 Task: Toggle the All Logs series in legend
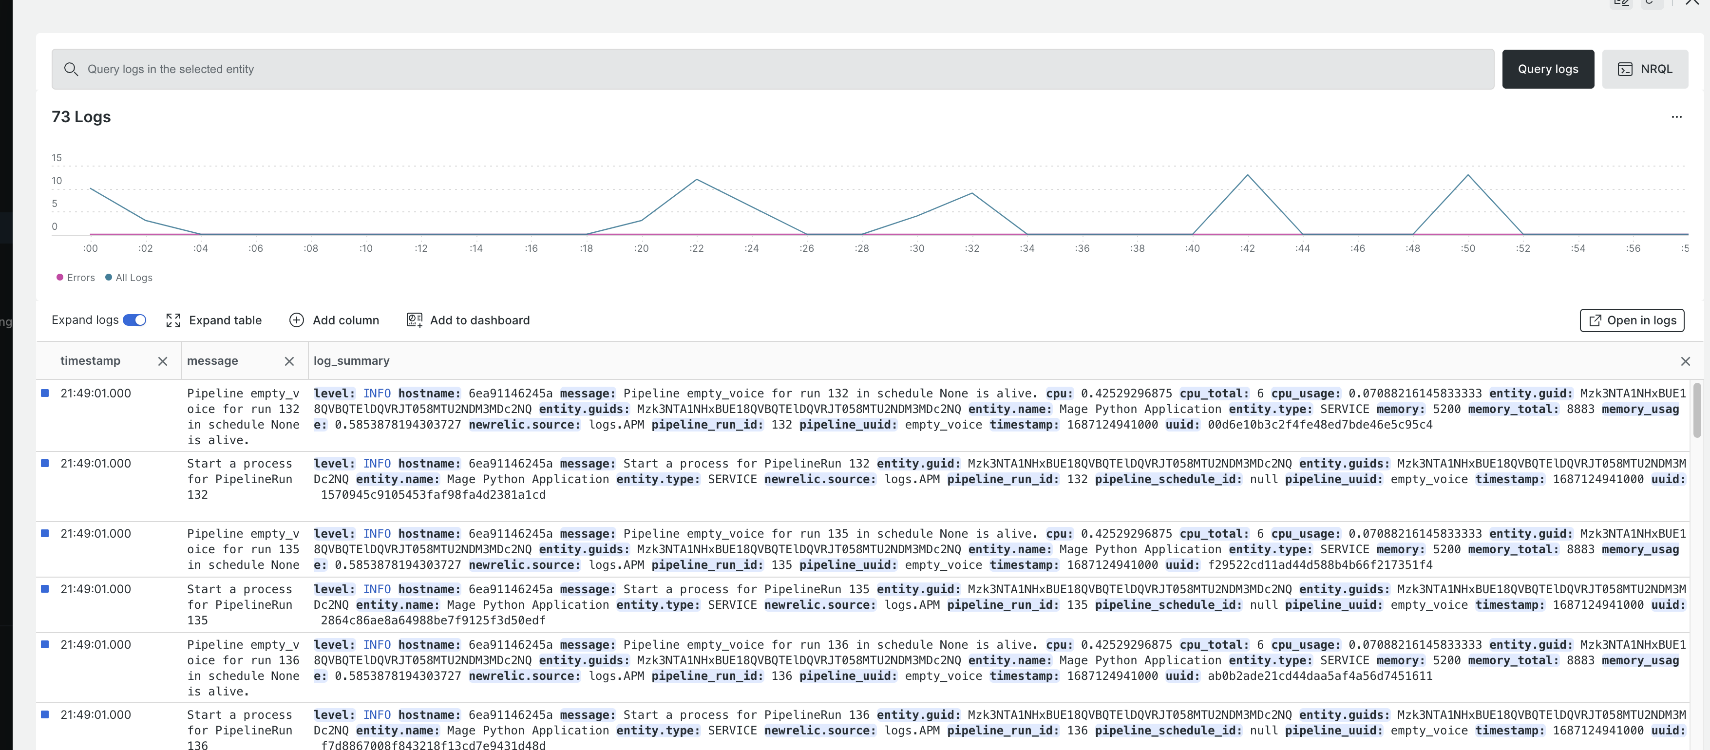pos(129,278)
